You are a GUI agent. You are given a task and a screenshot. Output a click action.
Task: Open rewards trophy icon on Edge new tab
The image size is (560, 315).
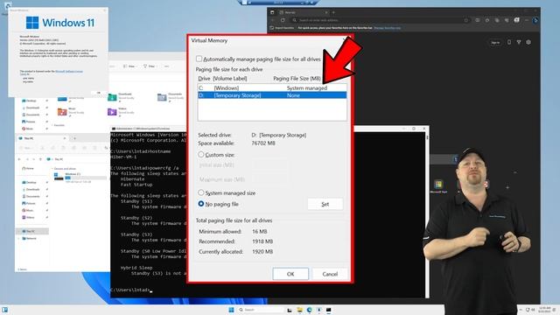tap(519, 42)
